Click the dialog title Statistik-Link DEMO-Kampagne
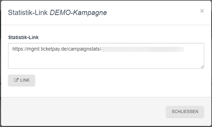 click(x=57, y=13)
